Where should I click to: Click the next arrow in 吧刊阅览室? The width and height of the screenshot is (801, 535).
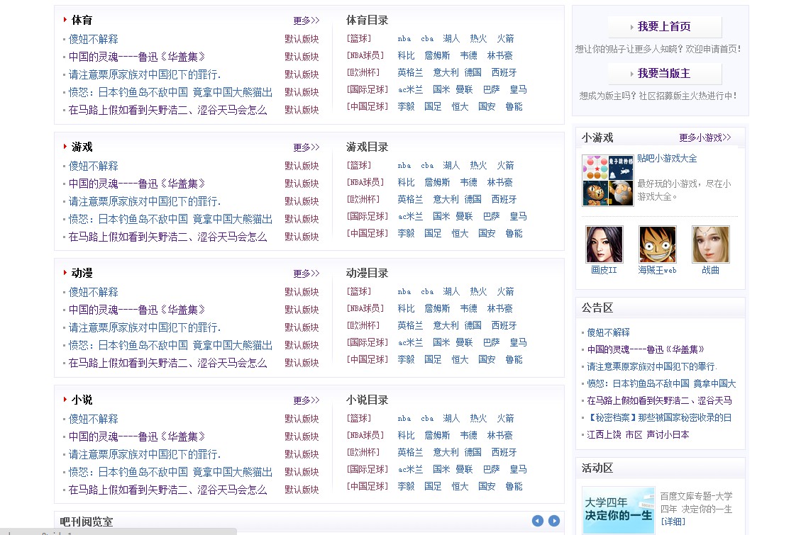(x=554, y=521)
